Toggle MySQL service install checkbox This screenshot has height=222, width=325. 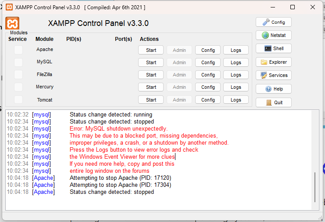pyautogui.click(x=18, y=62)
